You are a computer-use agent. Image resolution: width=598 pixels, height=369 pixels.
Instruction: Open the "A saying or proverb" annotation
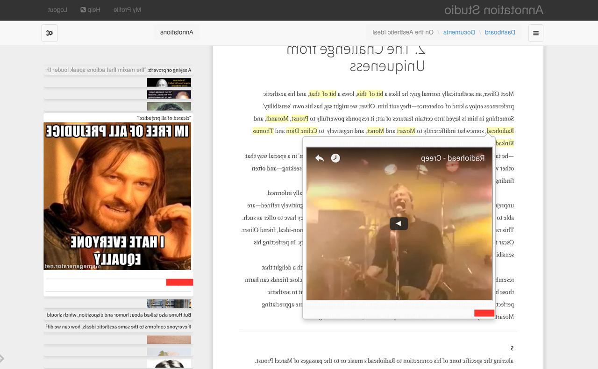pos(118,70)
